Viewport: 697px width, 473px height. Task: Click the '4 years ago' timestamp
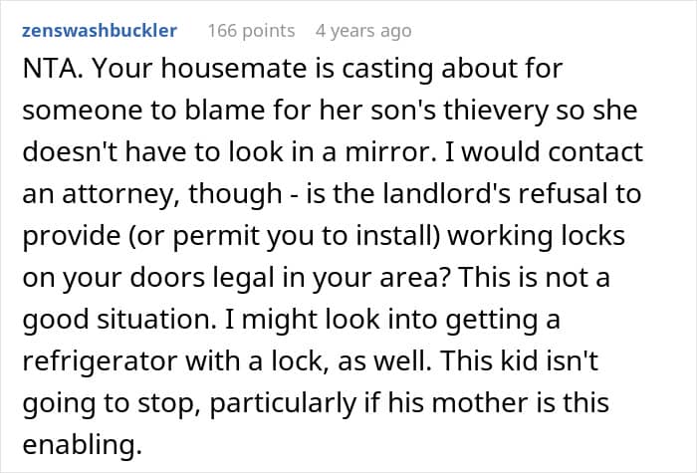363,31
